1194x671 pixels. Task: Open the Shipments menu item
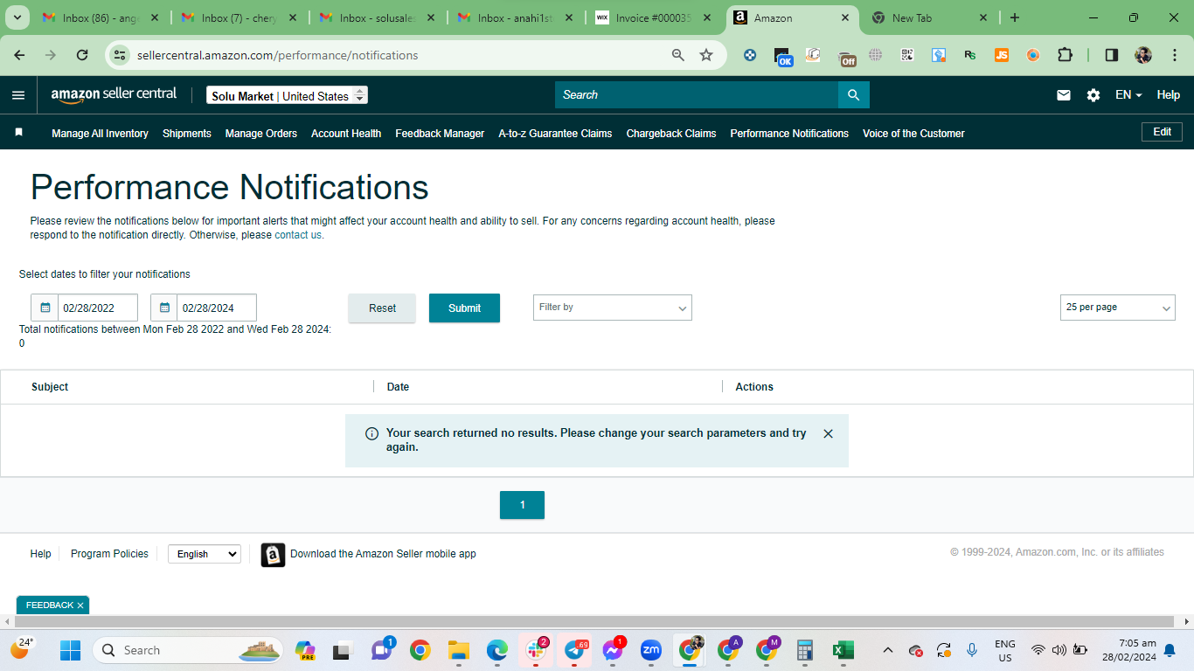point(187,134)
